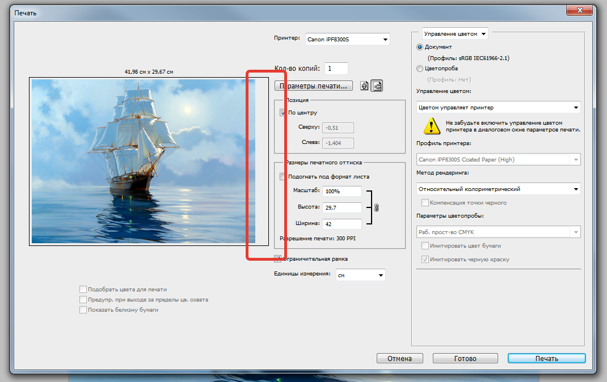Click the Отмена button
The width and height of the screenshot is (607, 382).
tap(399, 358)
